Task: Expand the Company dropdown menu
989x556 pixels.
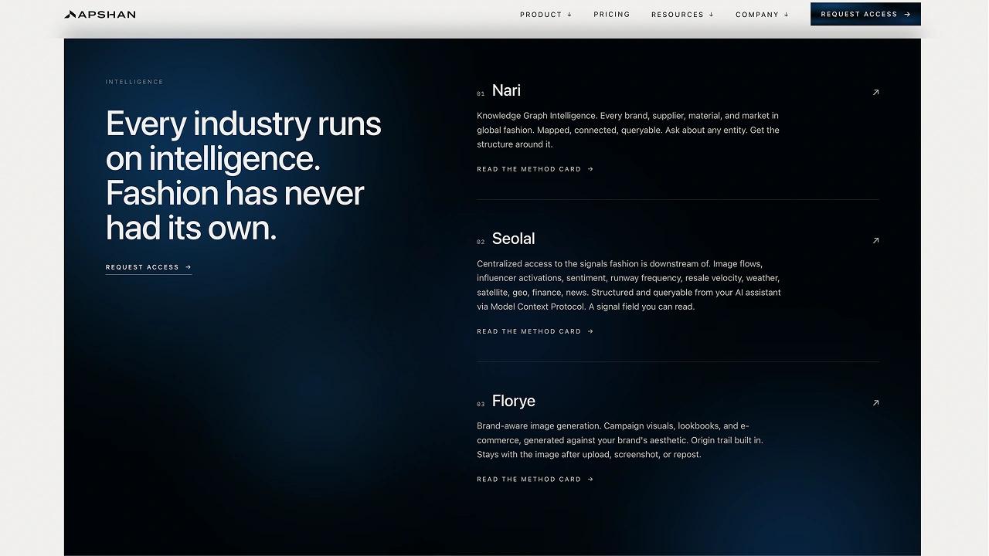Action: 762,14
